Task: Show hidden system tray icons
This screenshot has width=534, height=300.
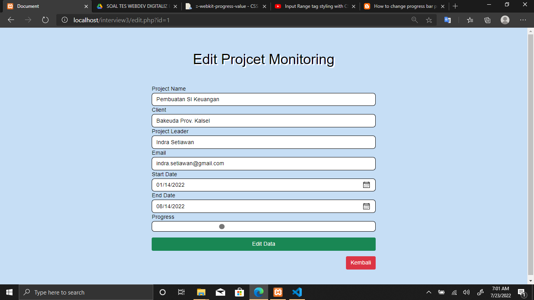Action: click(x=429, y=292)
